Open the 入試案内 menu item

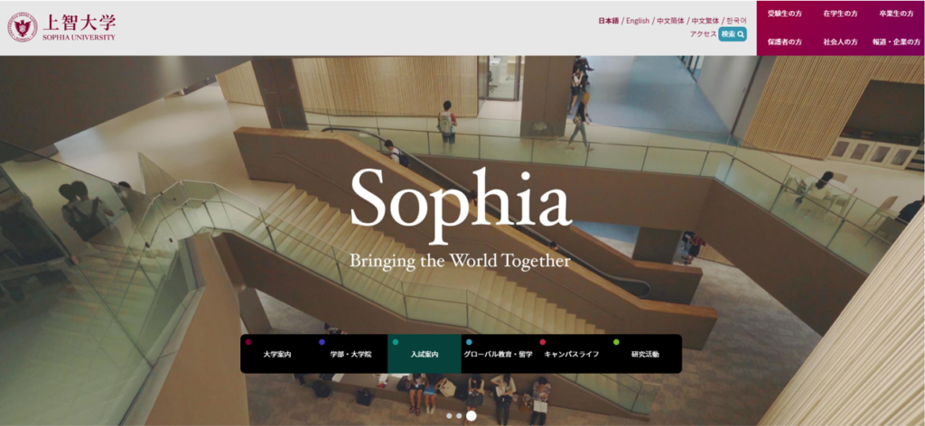tap(425, 354)
